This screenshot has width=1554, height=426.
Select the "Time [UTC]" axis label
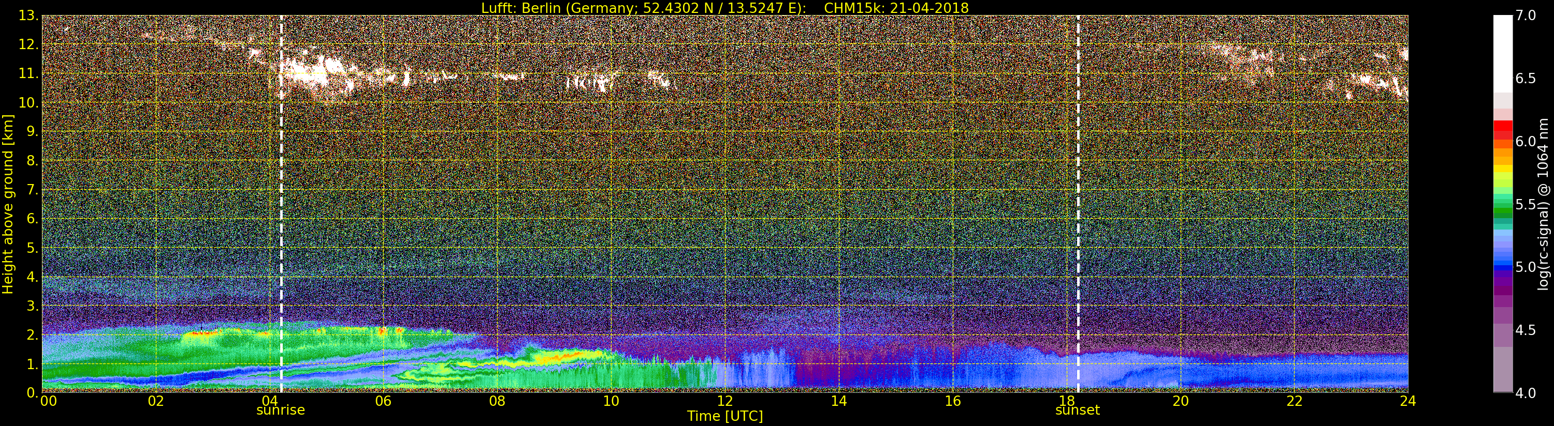(x=724, y=416)
